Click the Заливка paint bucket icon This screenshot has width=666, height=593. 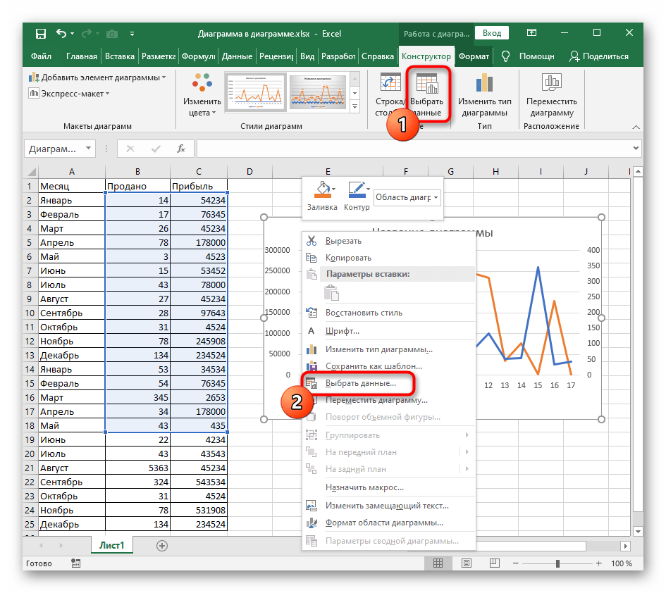point(321,190)
